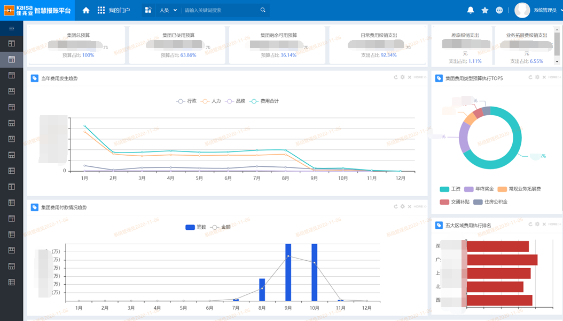
Task: Open the chat message bubble icon
Action: pos(499,10)
